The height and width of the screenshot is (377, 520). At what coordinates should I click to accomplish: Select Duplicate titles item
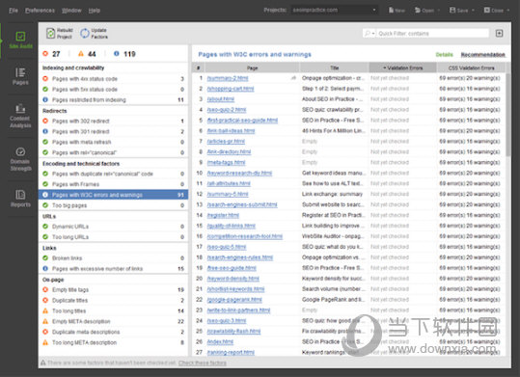click(114, 301)
